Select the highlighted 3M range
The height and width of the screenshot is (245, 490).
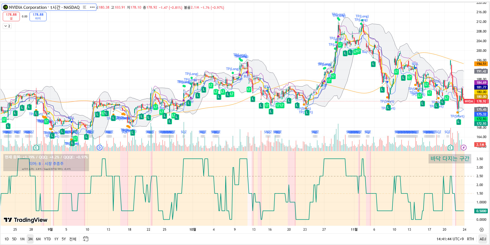click(x=30, y=239)
